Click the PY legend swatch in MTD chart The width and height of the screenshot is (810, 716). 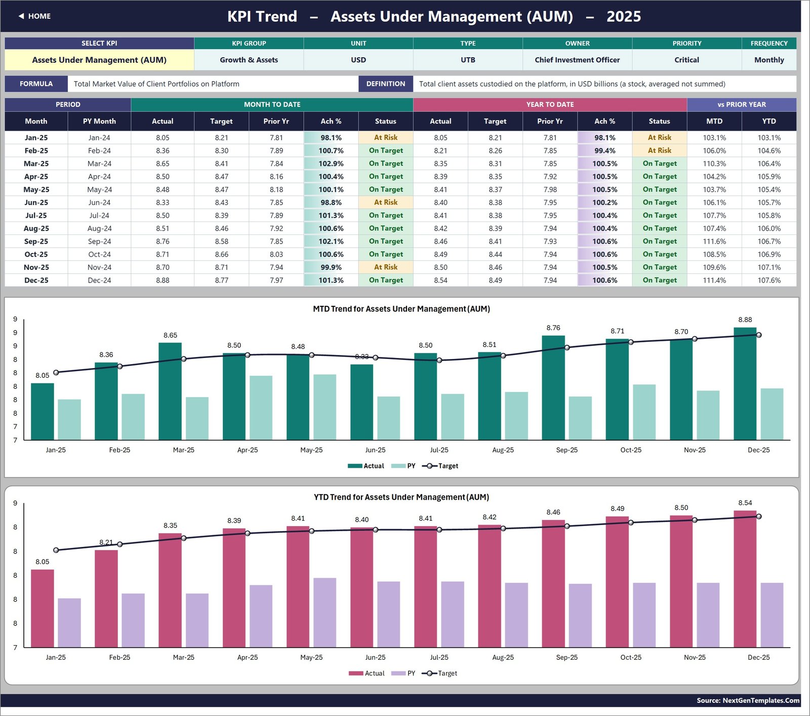coord(398,466)
